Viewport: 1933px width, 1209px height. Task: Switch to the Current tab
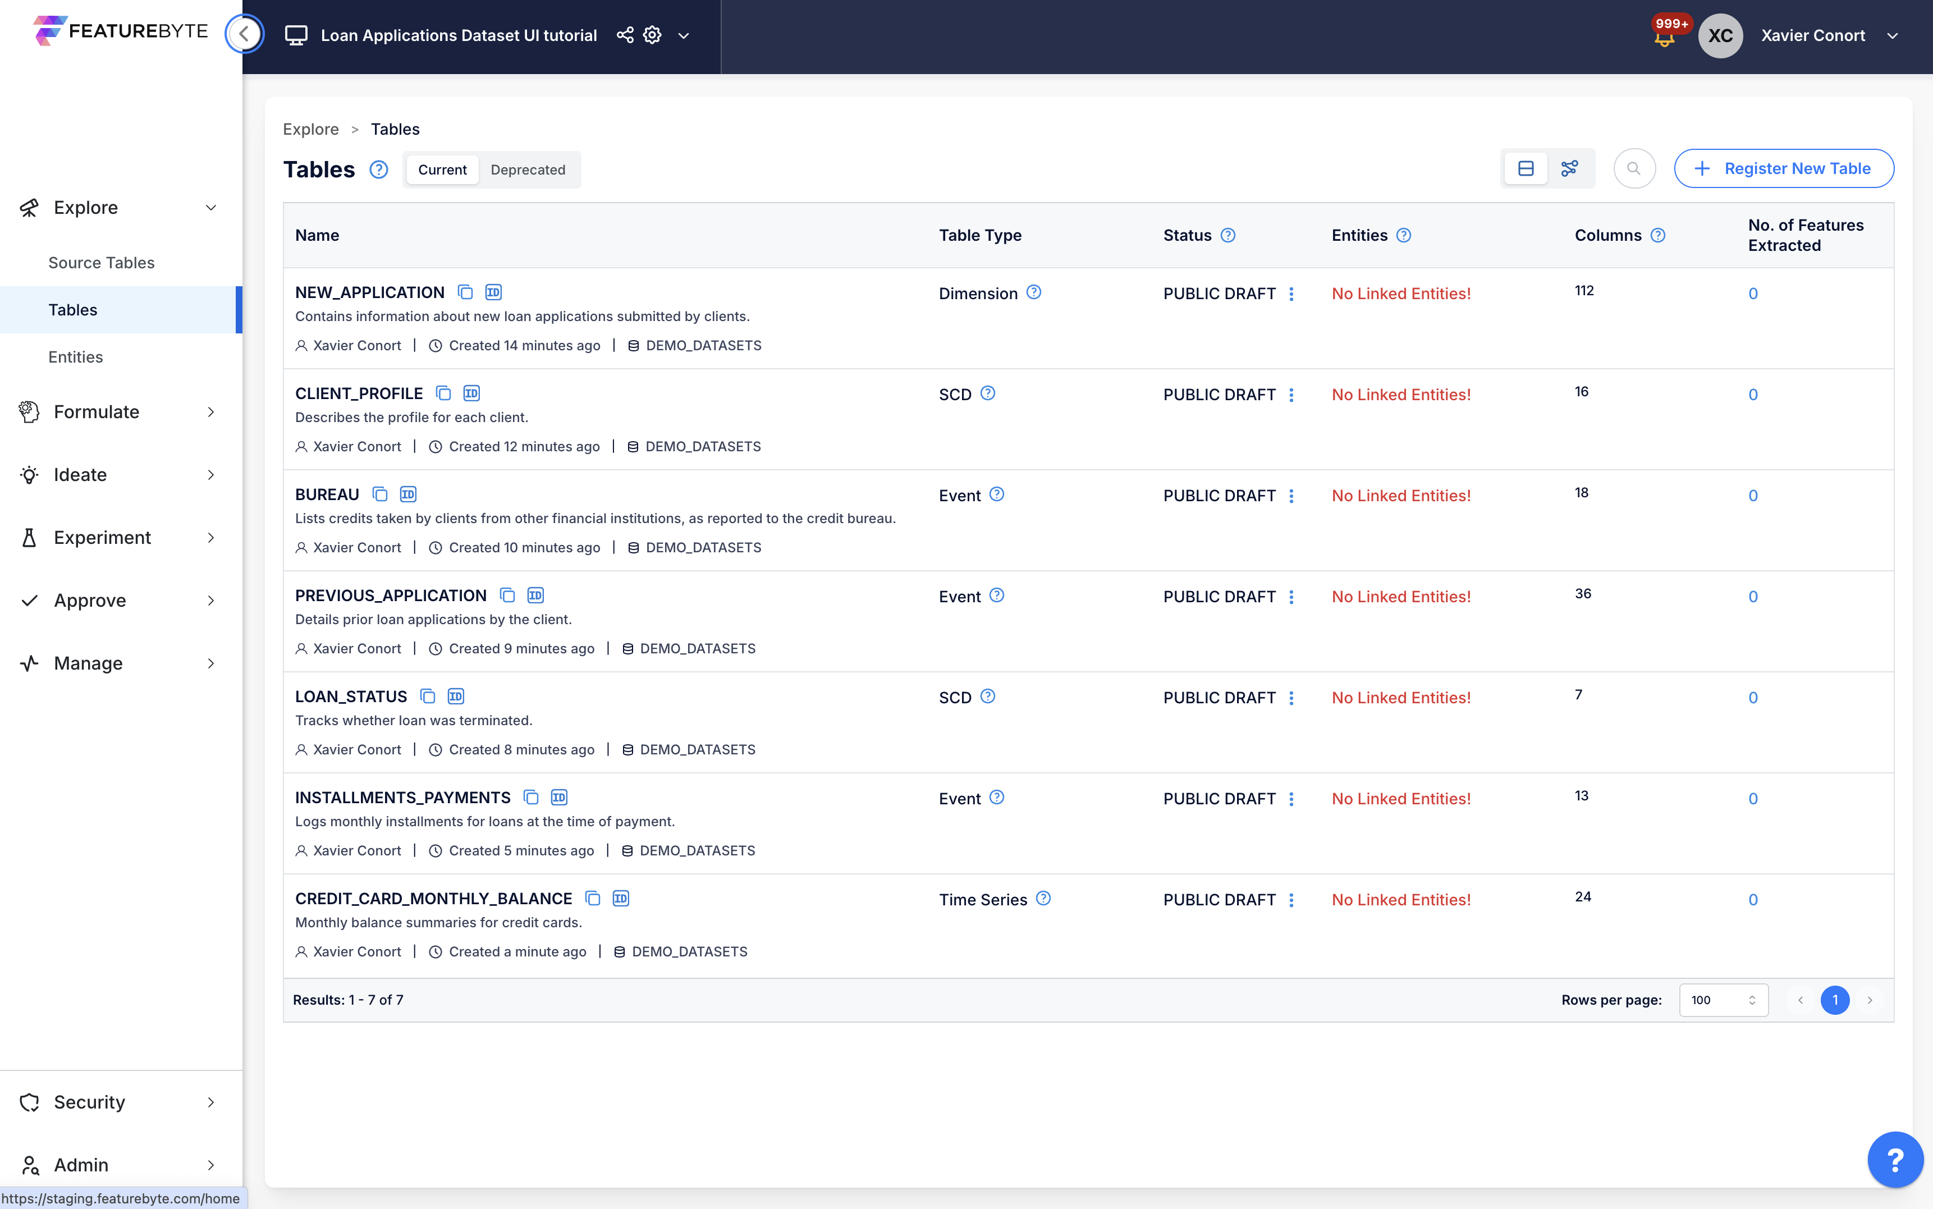[442, 170]
